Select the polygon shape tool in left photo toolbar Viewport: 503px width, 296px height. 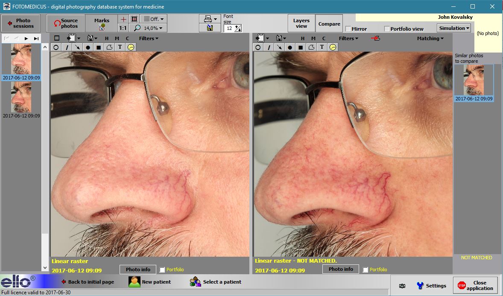coord(109,47)
